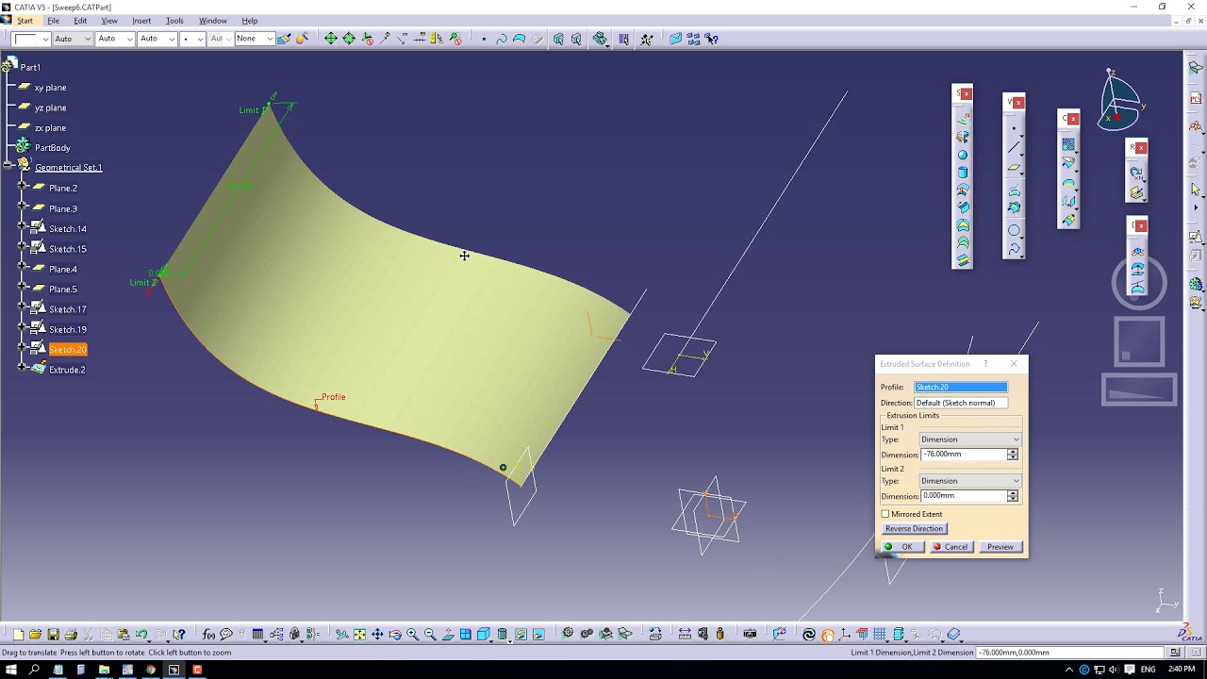Click the Open file icon
This screenshot has width=1207, height=679.
pos(35,634)
